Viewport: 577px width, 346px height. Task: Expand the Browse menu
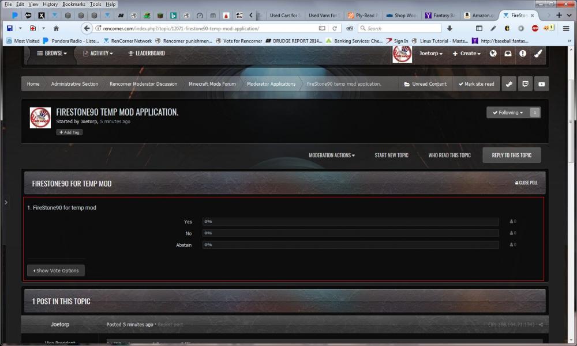coord(52,54)
